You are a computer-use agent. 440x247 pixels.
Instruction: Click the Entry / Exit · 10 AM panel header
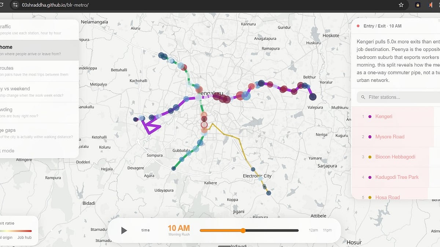point(382,26)
